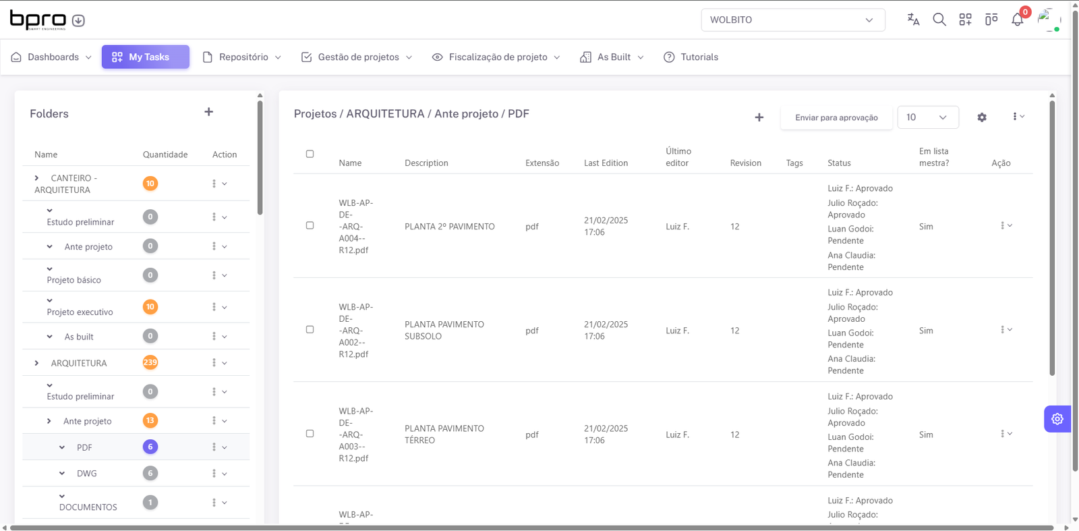Go to My Tasks tab
1079x531 pixels.
point(146,57)
